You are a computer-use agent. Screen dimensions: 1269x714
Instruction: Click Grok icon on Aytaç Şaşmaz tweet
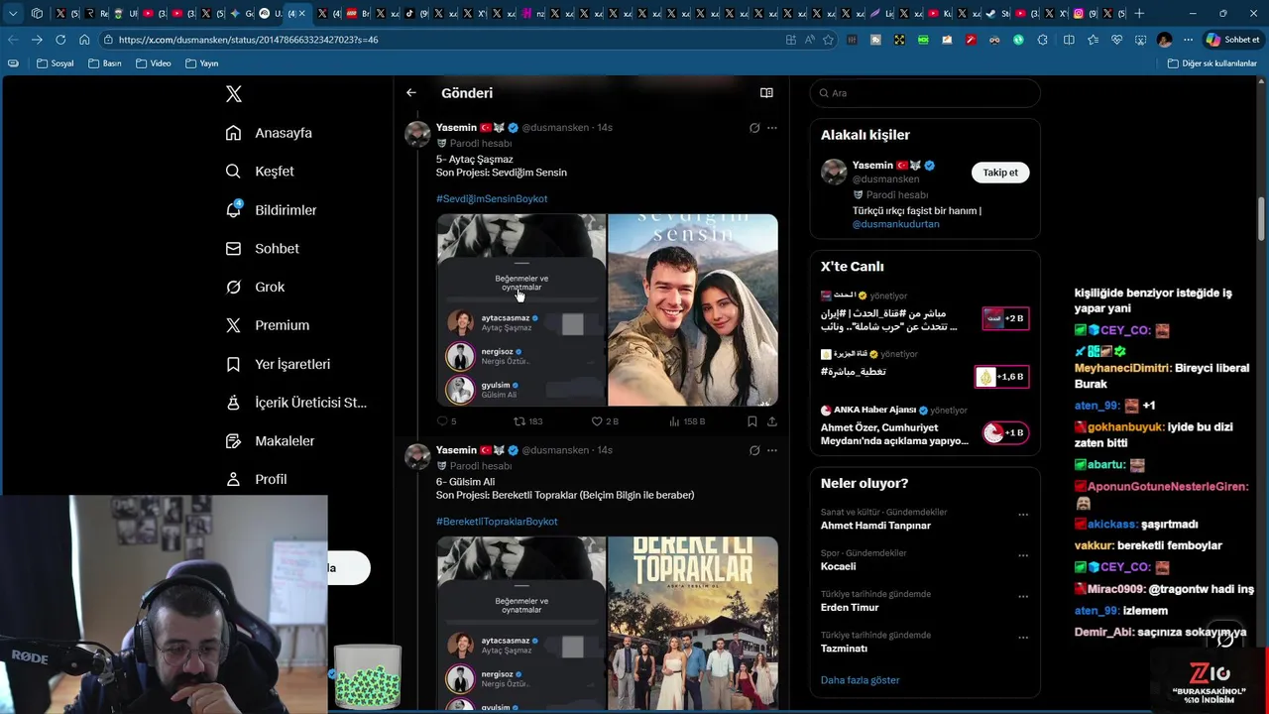754,128
